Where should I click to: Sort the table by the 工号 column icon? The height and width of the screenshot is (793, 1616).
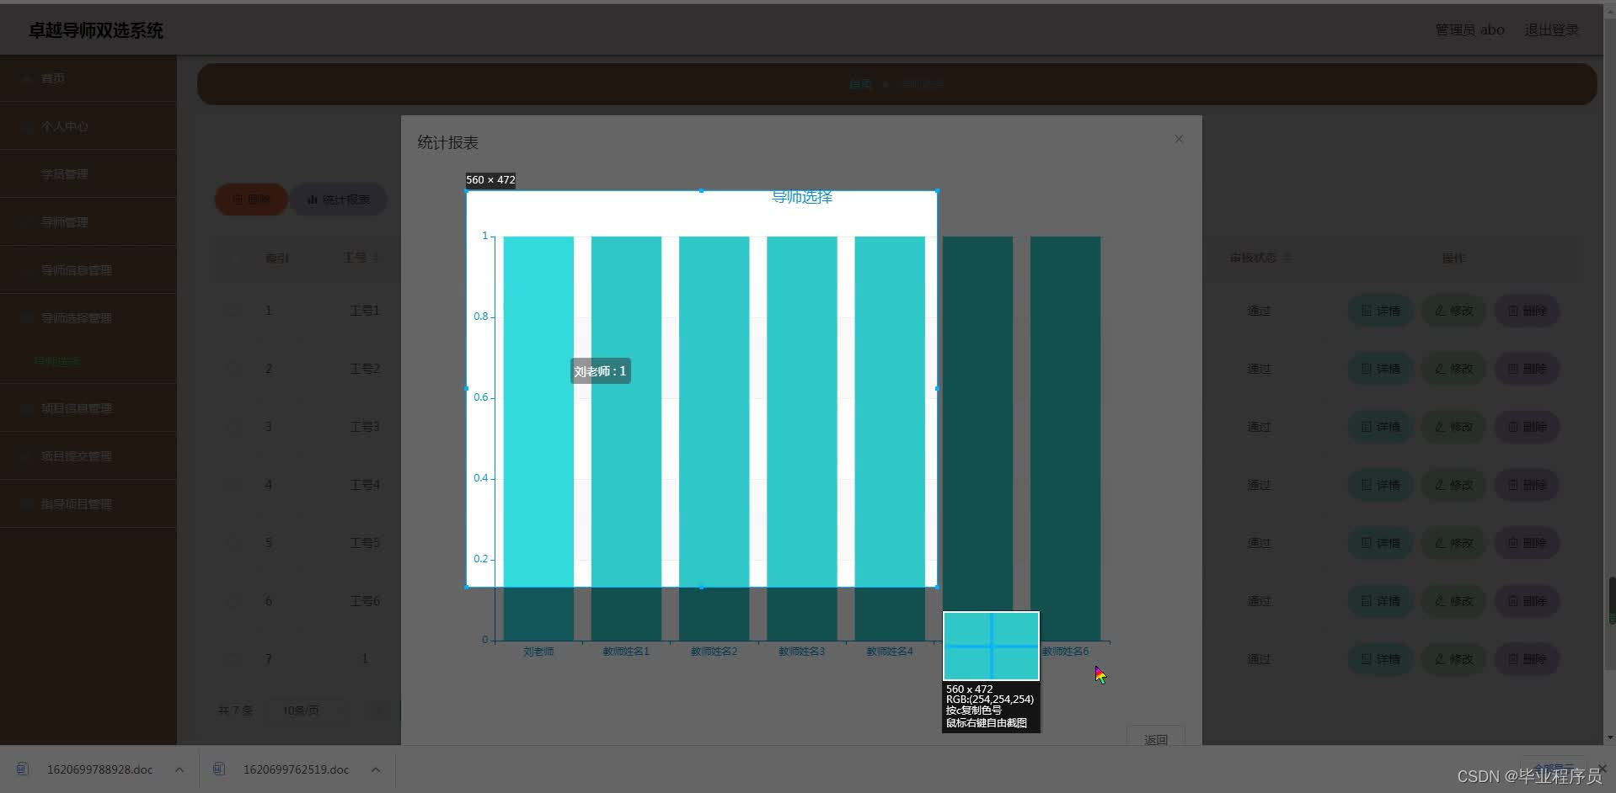click(x=376, y=258)
